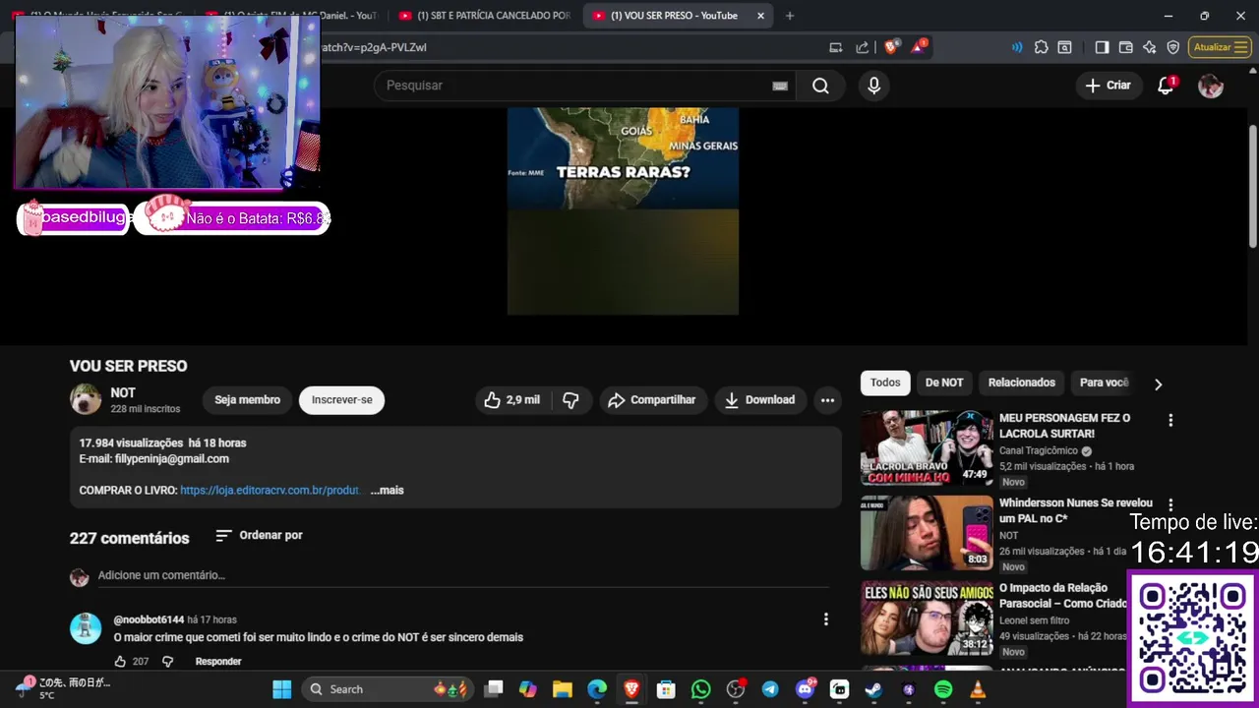Open Lacrola Bravo video thumbnail
This screenshot has height=708, width=1259.
(927, 448)
